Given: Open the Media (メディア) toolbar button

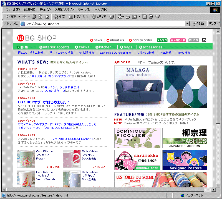Looking at the screenshot, I should (99, 17).
